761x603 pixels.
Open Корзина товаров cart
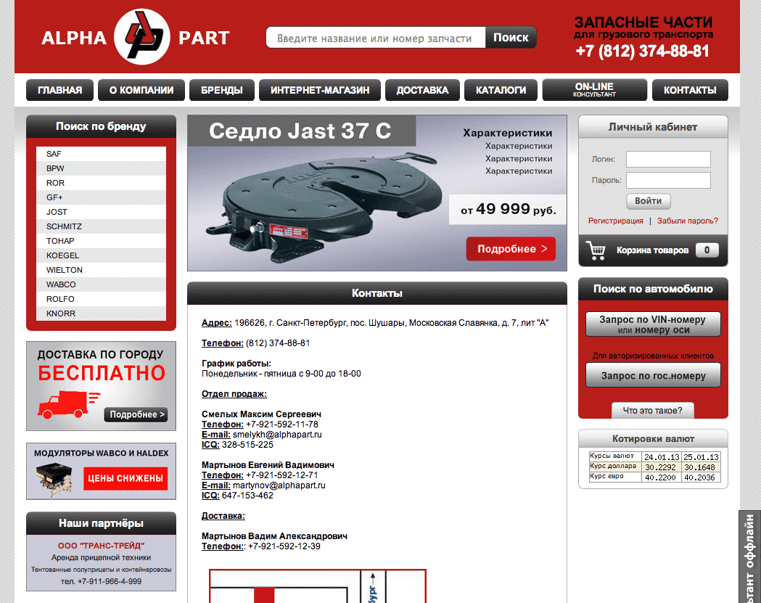coord(652,250)
